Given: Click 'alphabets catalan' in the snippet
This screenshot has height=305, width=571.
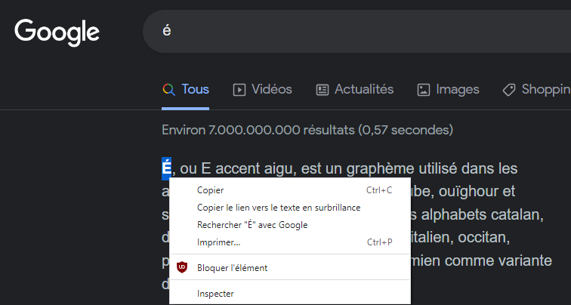Looking at the screenshot, I should coord(482,214).
